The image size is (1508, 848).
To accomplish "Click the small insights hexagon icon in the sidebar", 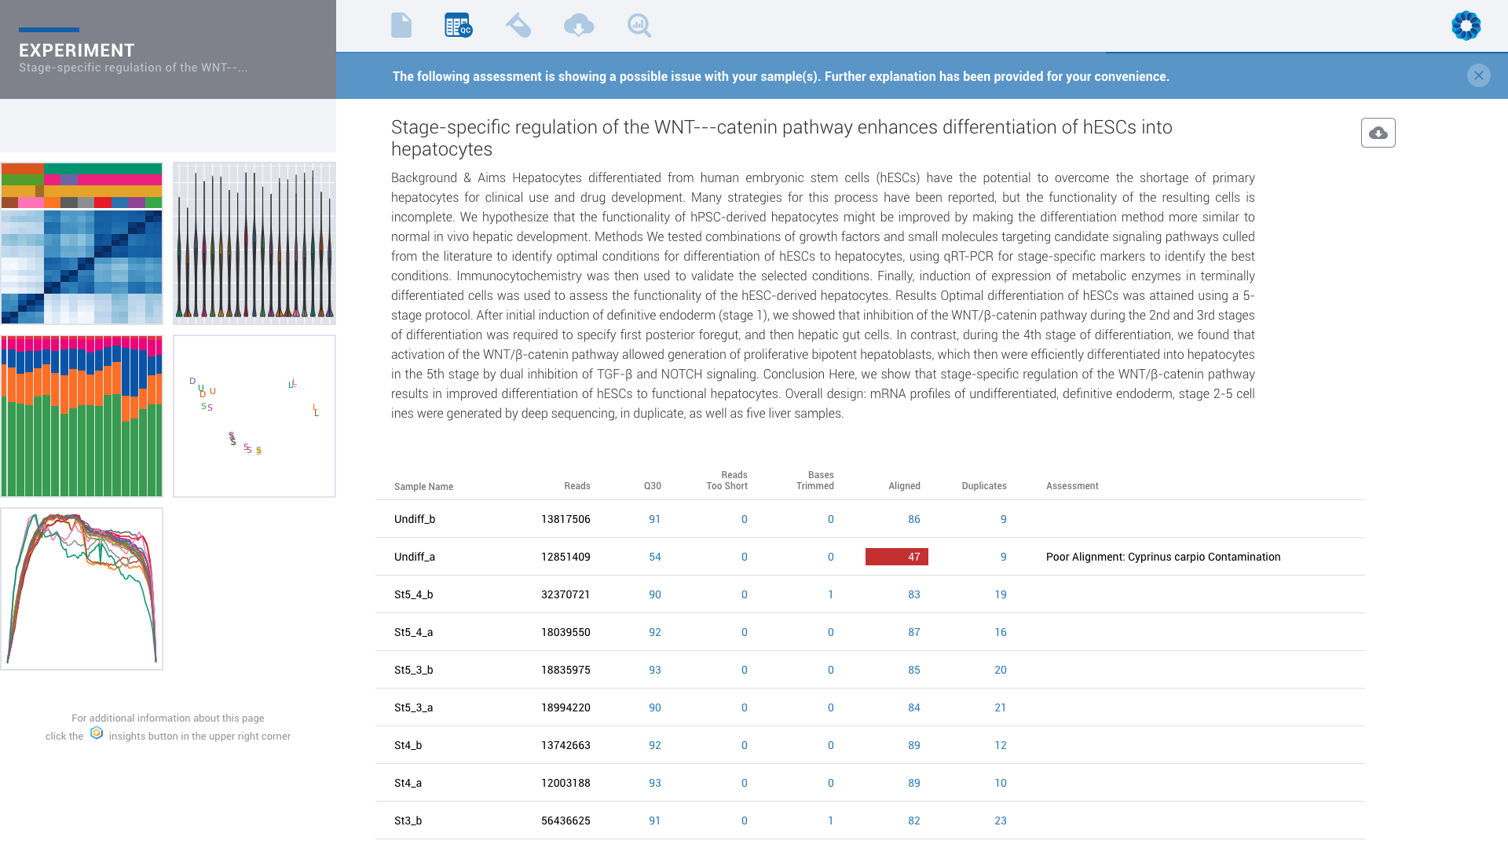I will 97,733.
